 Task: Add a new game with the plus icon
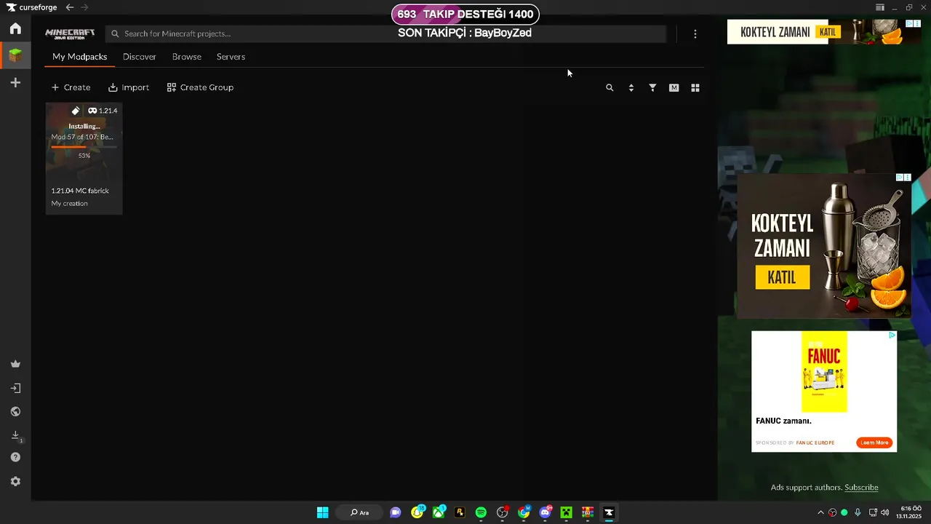(15, 83)
